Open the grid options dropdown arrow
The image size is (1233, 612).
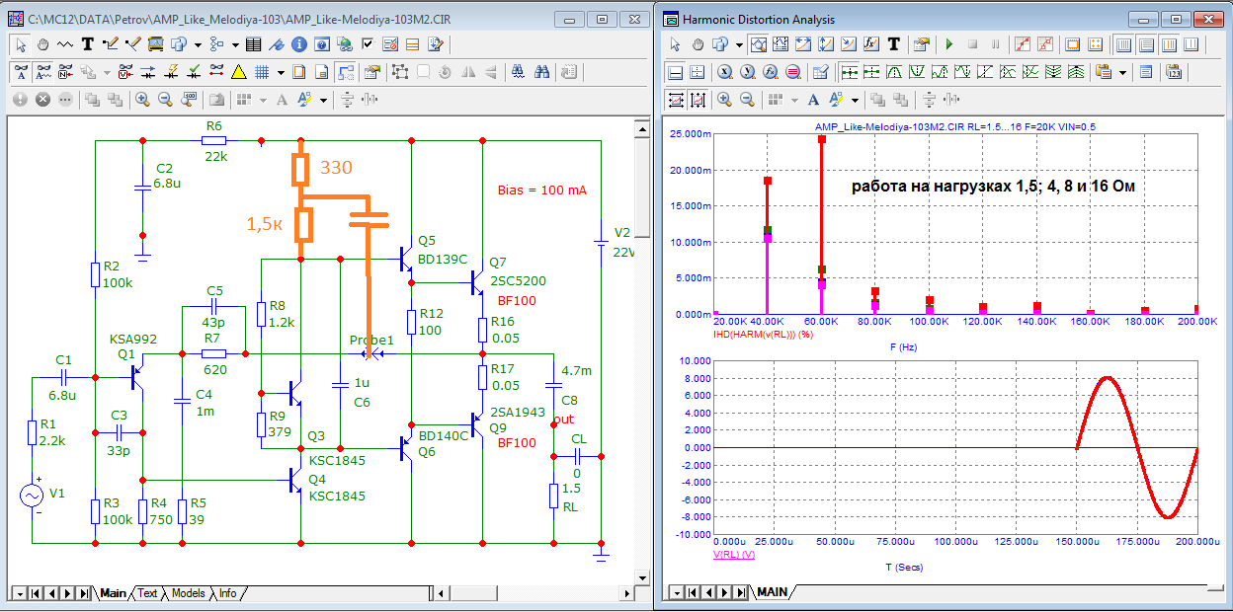coord(281,72)
